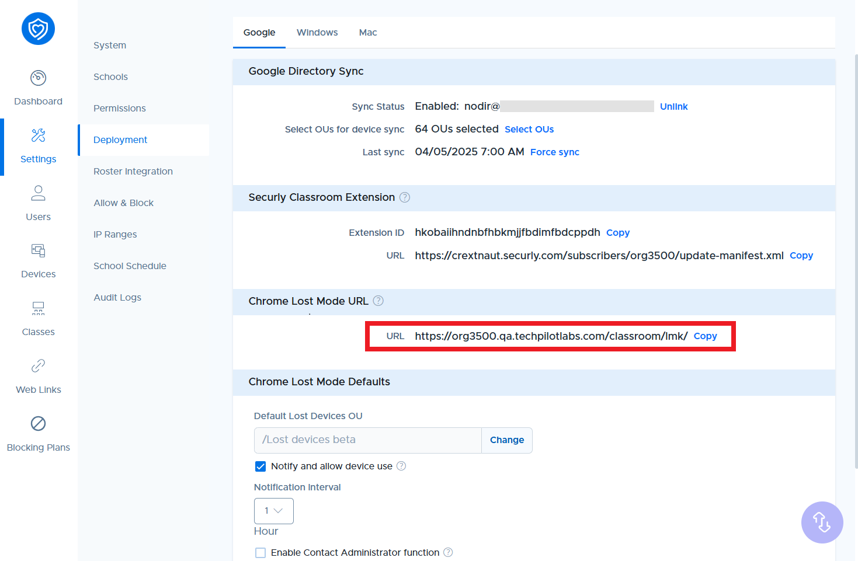Click the last sync date 04/05/2025 7:00 AM

tap(470, 152)
